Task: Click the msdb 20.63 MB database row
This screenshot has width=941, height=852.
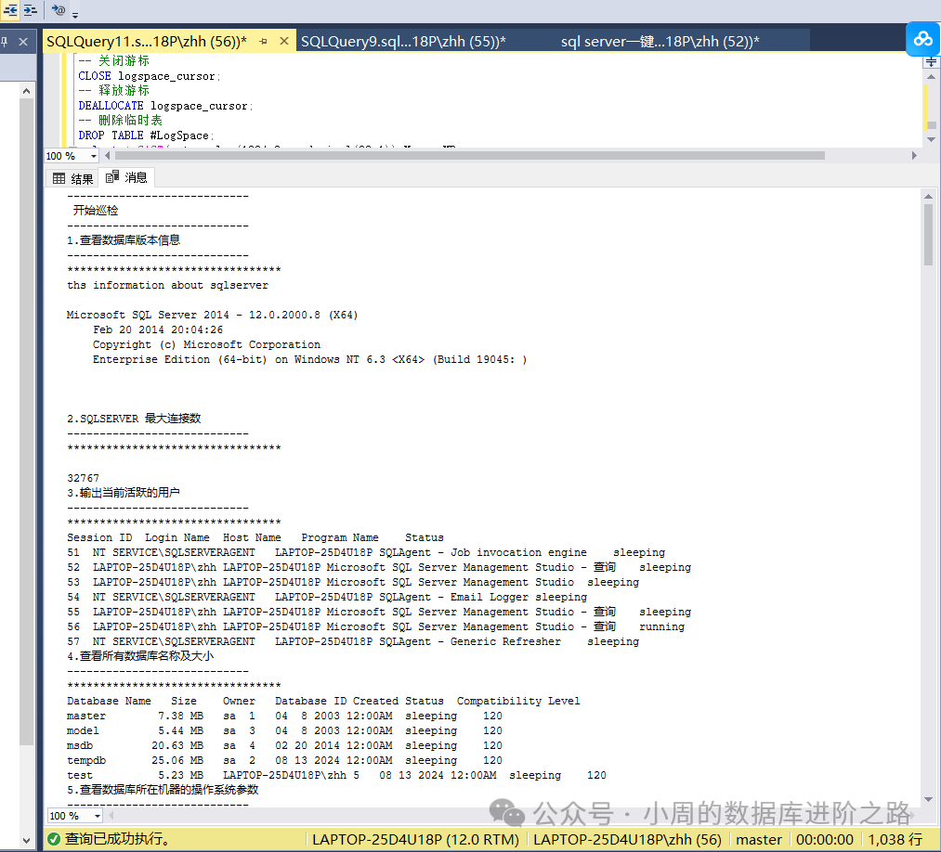Action: click(284, 745)
